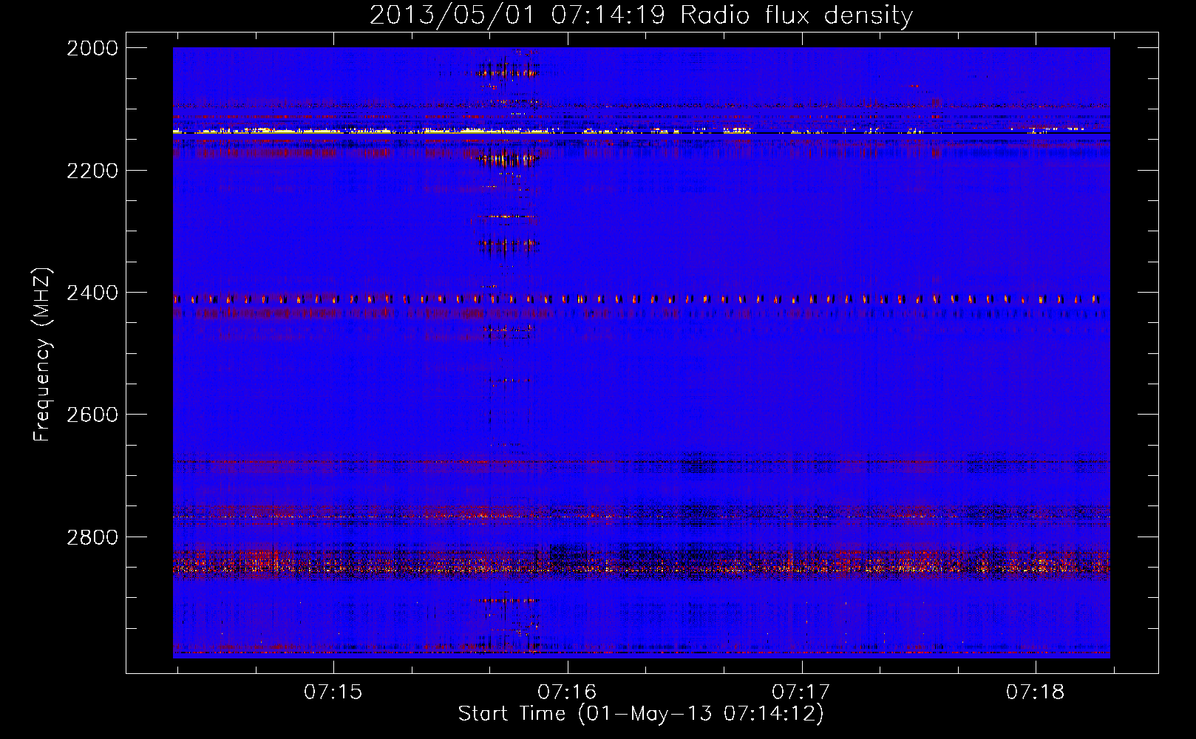Select the 2800 frequency axis label
The height and width of the screenshot is (739, 1196).
(x=92, y=537)
